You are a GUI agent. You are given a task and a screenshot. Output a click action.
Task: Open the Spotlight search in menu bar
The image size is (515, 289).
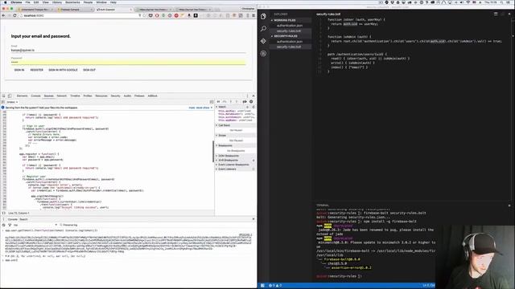click(502, 2)
